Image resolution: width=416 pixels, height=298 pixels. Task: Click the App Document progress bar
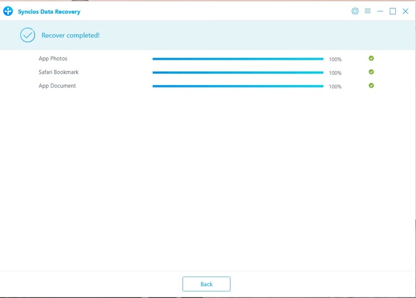(x=238, y=86)
